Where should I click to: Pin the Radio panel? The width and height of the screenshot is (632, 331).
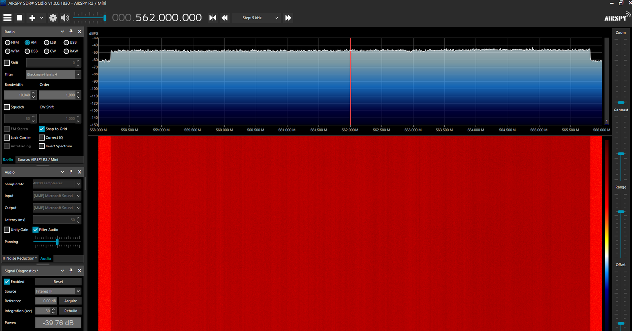coord(71,31)
